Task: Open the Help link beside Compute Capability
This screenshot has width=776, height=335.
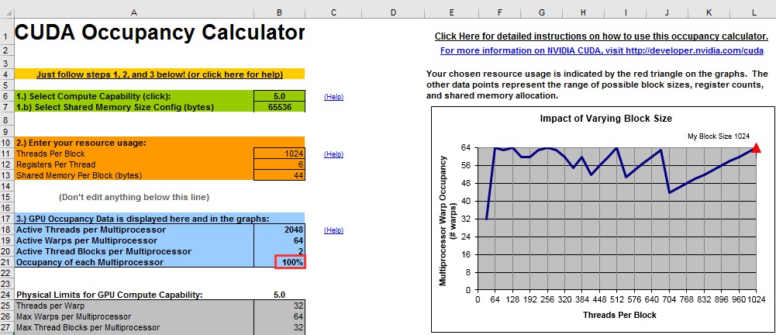Action: tap(333, 97)
